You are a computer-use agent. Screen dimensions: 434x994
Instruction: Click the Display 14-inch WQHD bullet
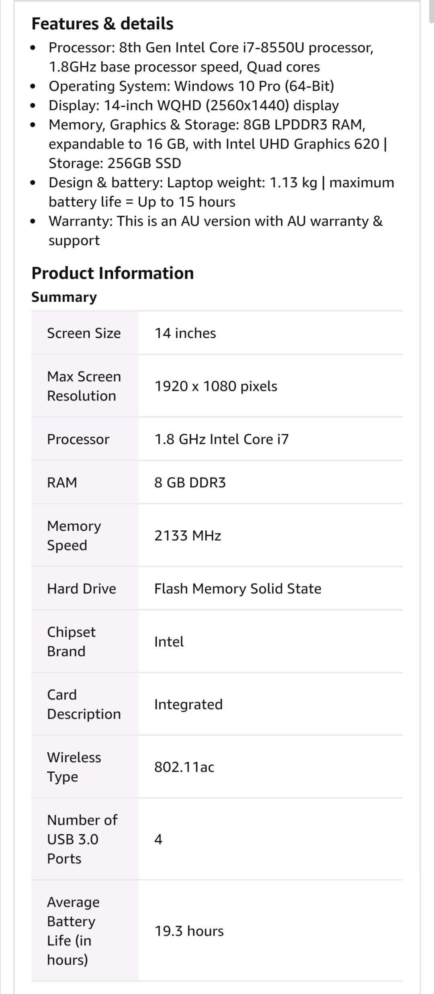click(194, 105)
